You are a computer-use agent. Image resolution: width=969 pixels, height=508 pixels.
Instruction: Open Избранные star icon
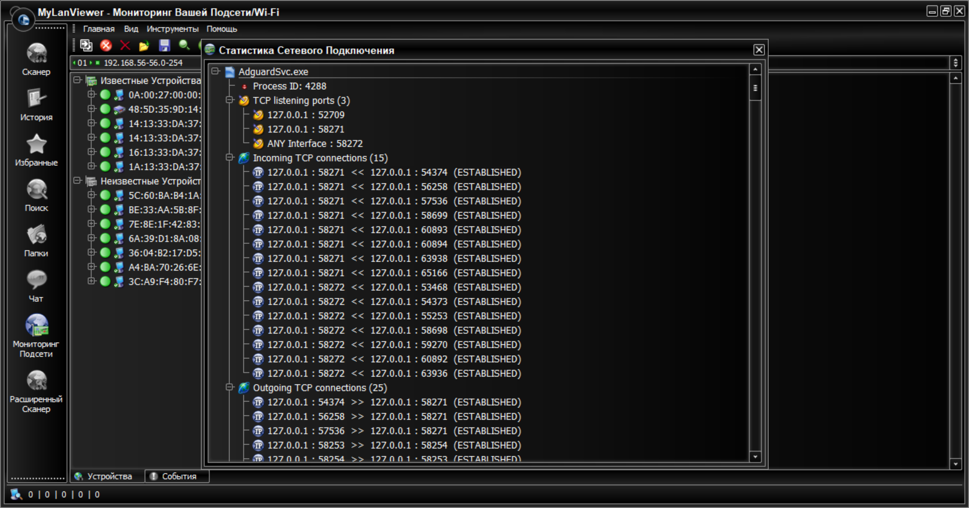(36, 150)
